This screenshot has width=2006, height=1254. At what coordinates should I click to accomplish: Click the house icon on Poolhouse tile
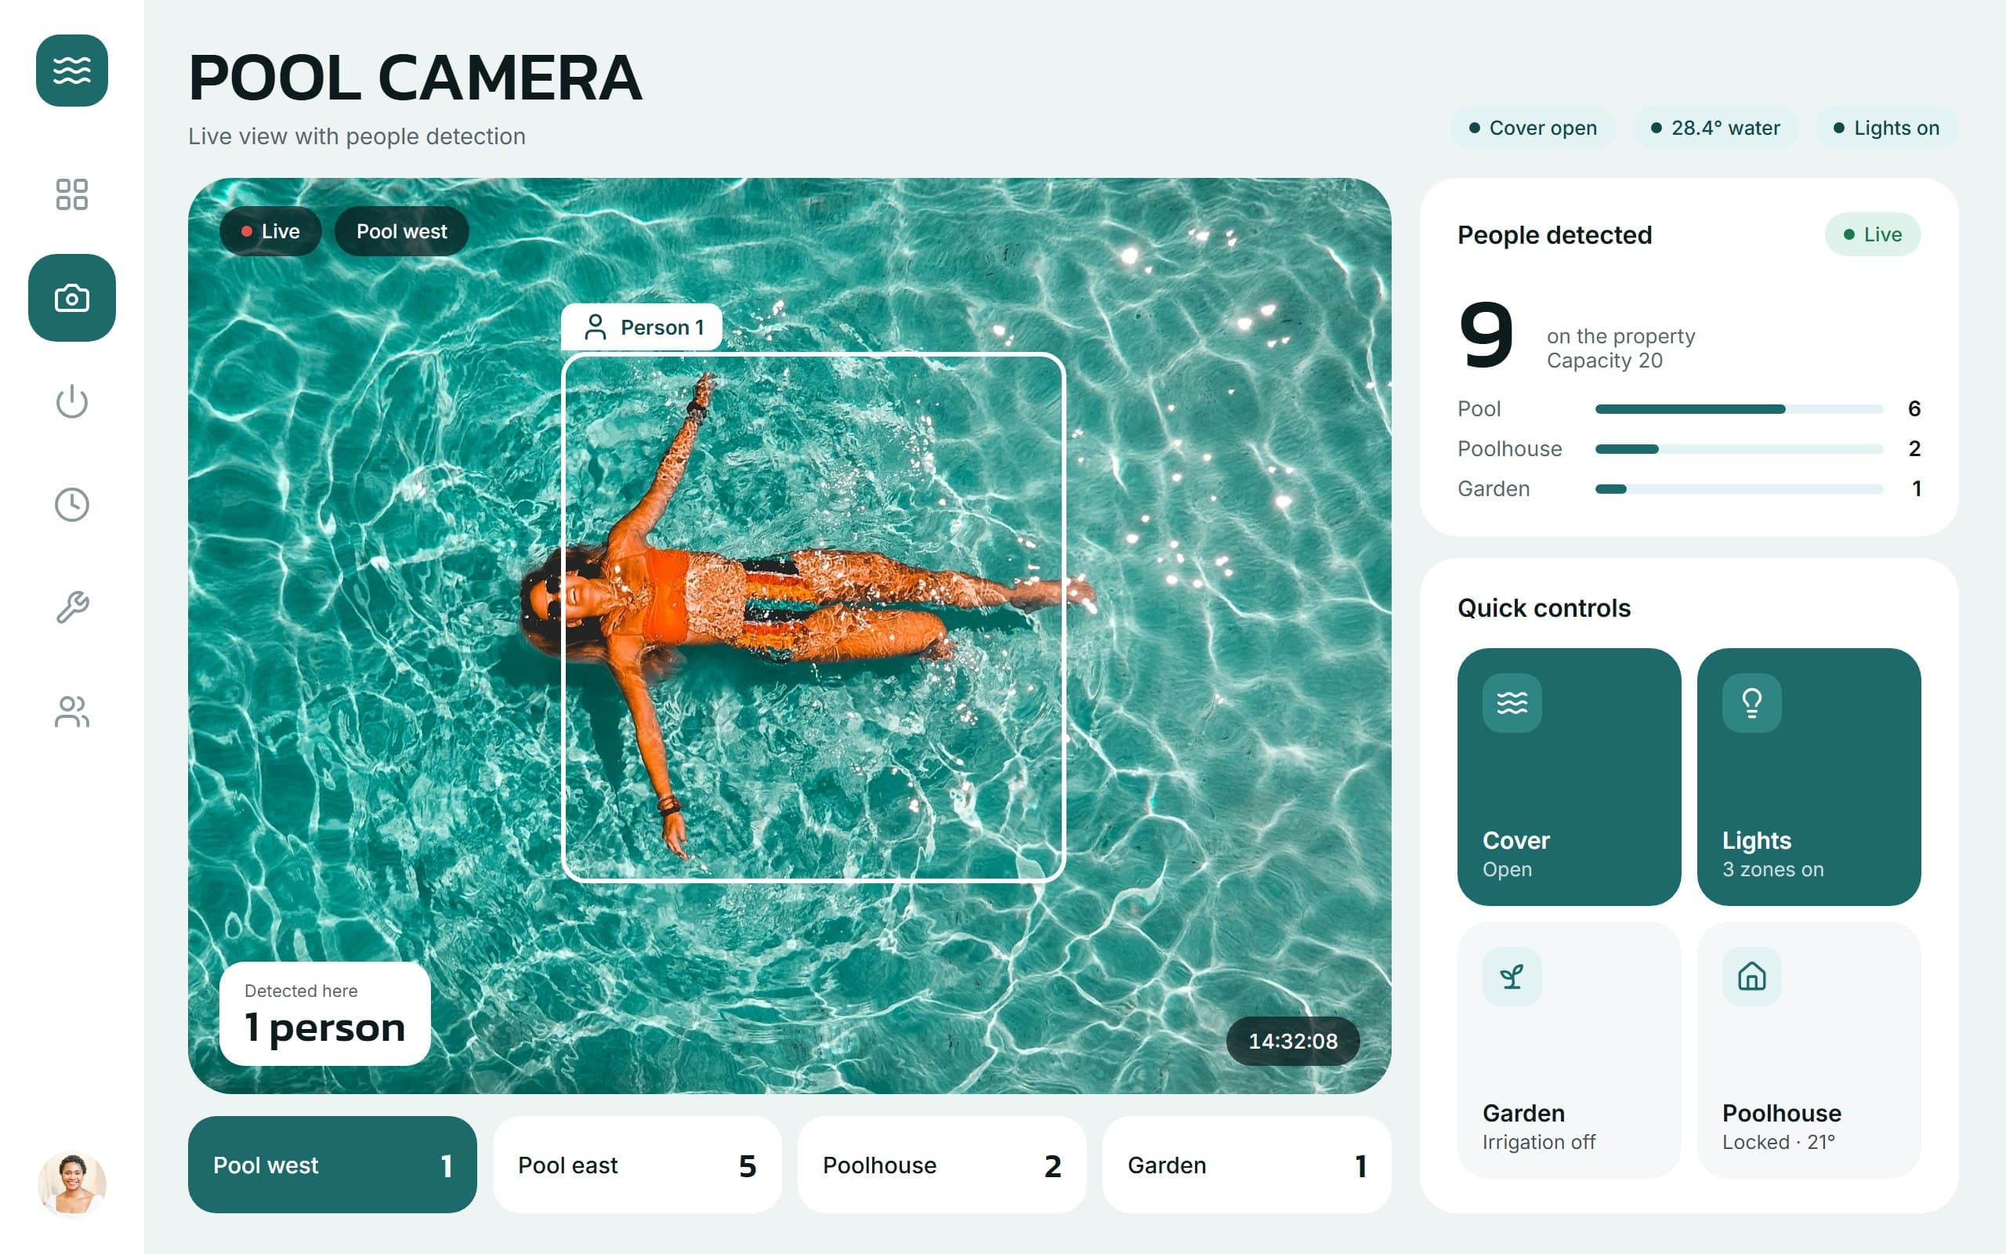point(1751,977)
